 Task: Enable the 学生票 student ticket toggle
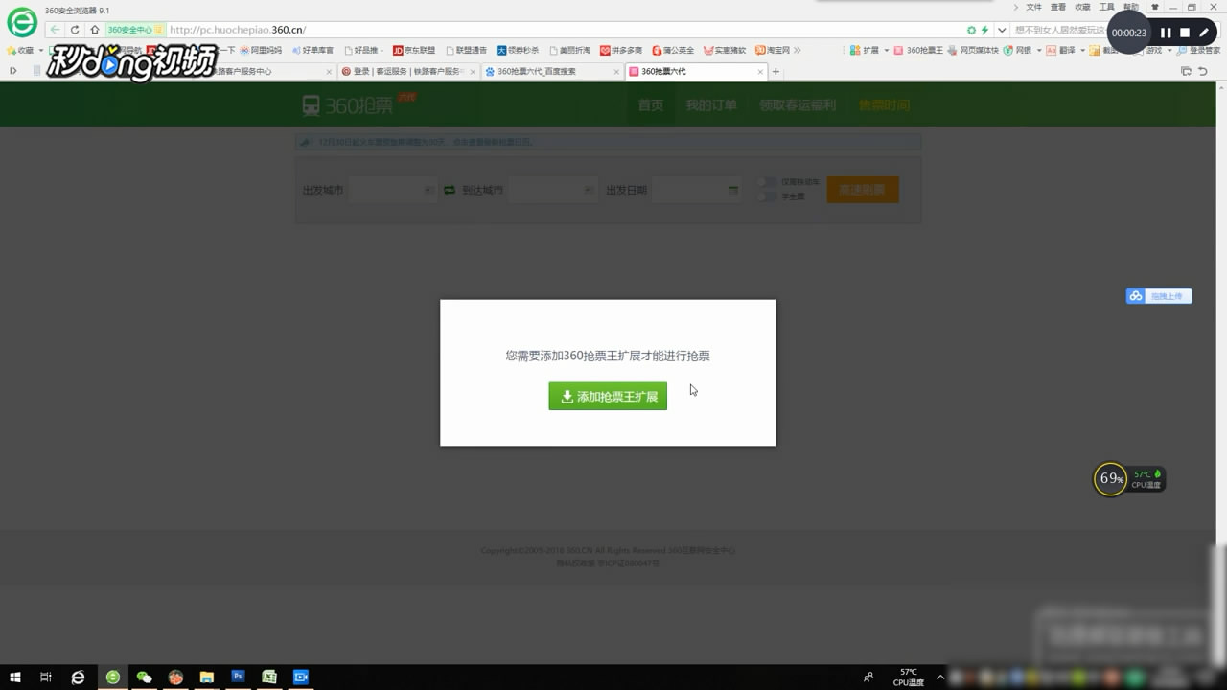pyautogui.click(x=766, y=197)
